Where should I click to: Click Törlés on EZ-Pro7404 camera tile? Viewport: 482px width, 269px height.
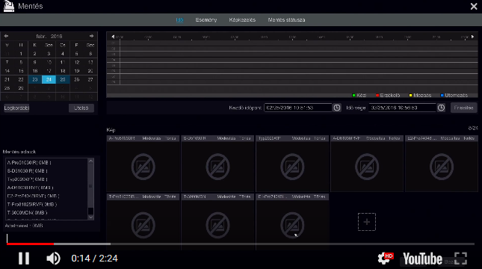469,138
